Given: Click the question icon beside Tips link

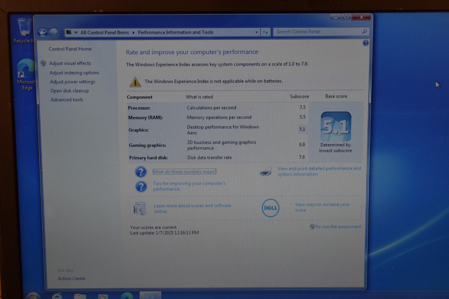Looking at the screenshot, I should click(141, 187).
